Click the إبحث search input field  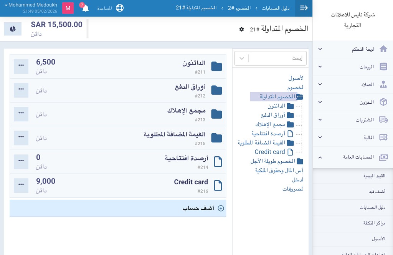278,58
